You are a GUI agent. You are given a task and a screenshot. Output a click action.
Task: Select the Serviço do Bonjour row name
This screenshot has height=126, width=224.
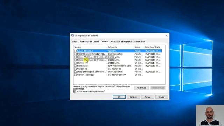coord(85,51)
